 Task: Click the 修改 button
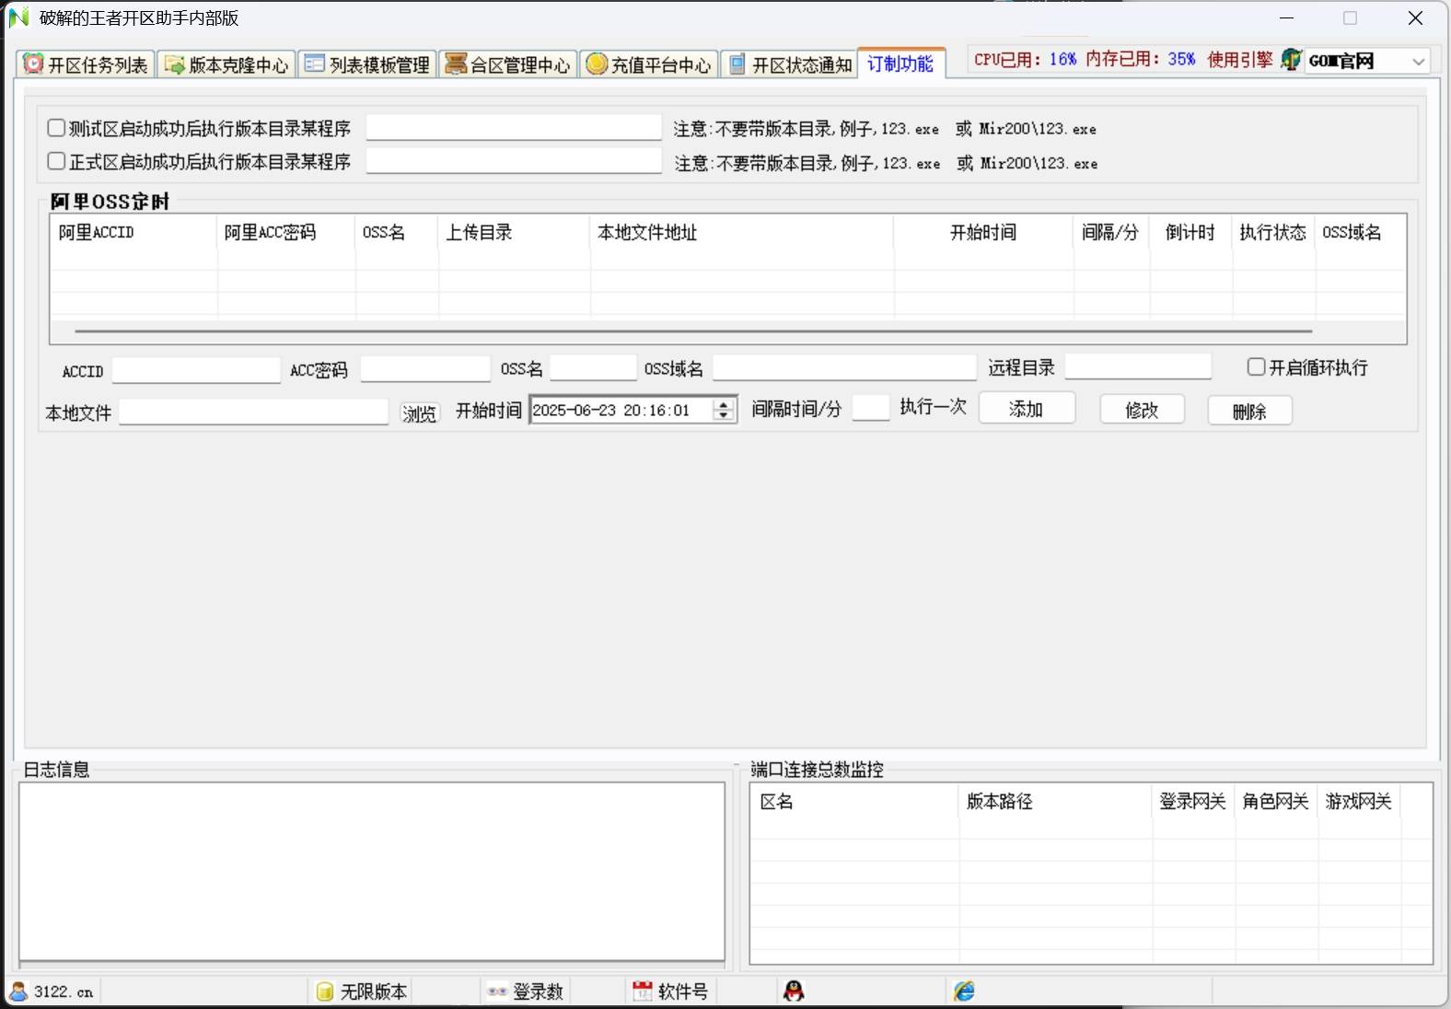tap(1142, 410)
